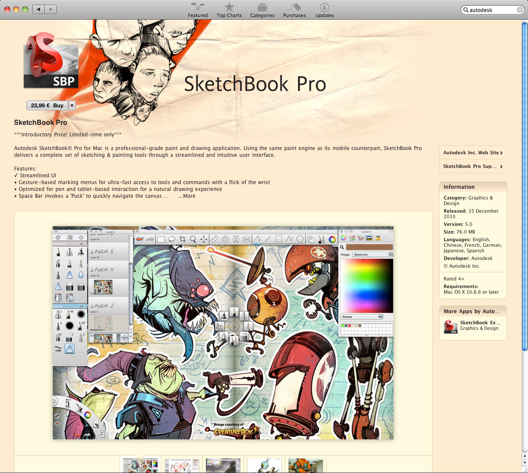
Task: Clear the search field with the X button
Action: 520,10
